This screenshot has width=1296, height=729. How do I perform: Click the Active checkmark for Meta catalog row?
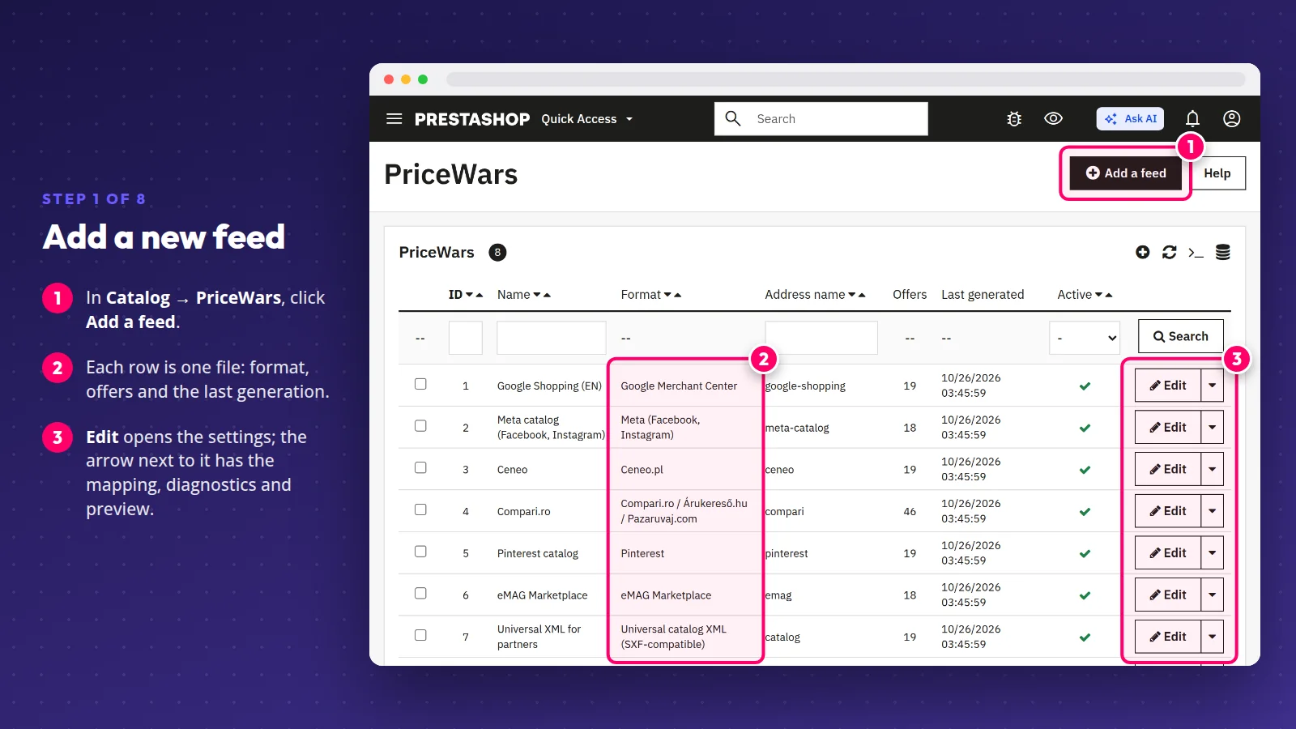1085,428
